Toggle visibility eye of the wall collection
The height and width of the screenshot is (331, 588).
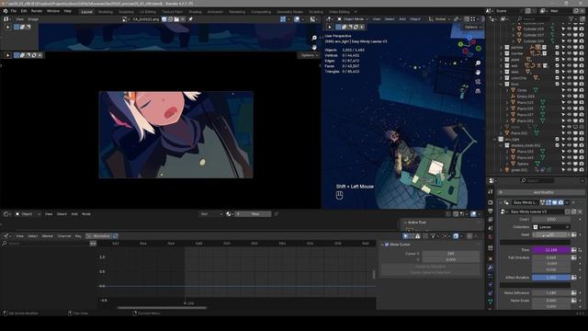tap(570, 65)
